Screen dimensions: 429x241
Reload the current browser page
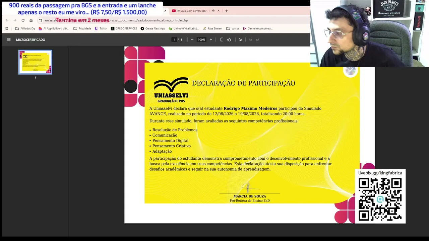point(23,20)
